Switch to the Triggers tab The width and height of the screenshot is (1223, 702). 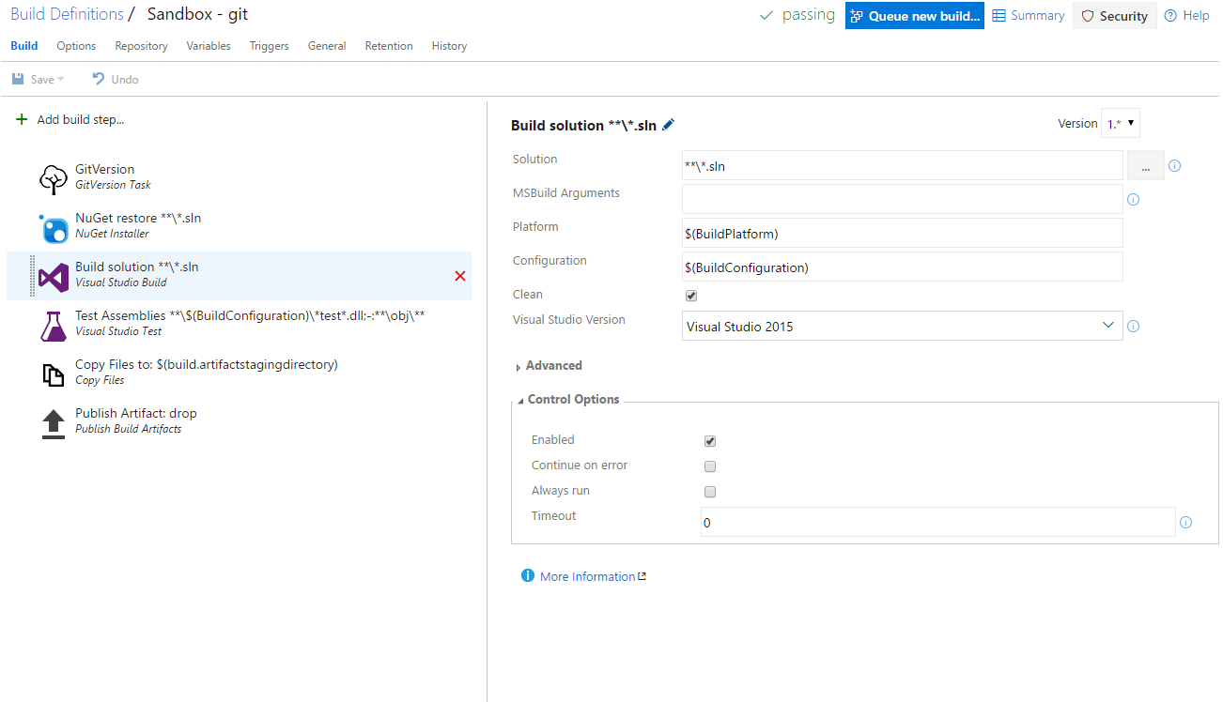click(x=269, y=45)
